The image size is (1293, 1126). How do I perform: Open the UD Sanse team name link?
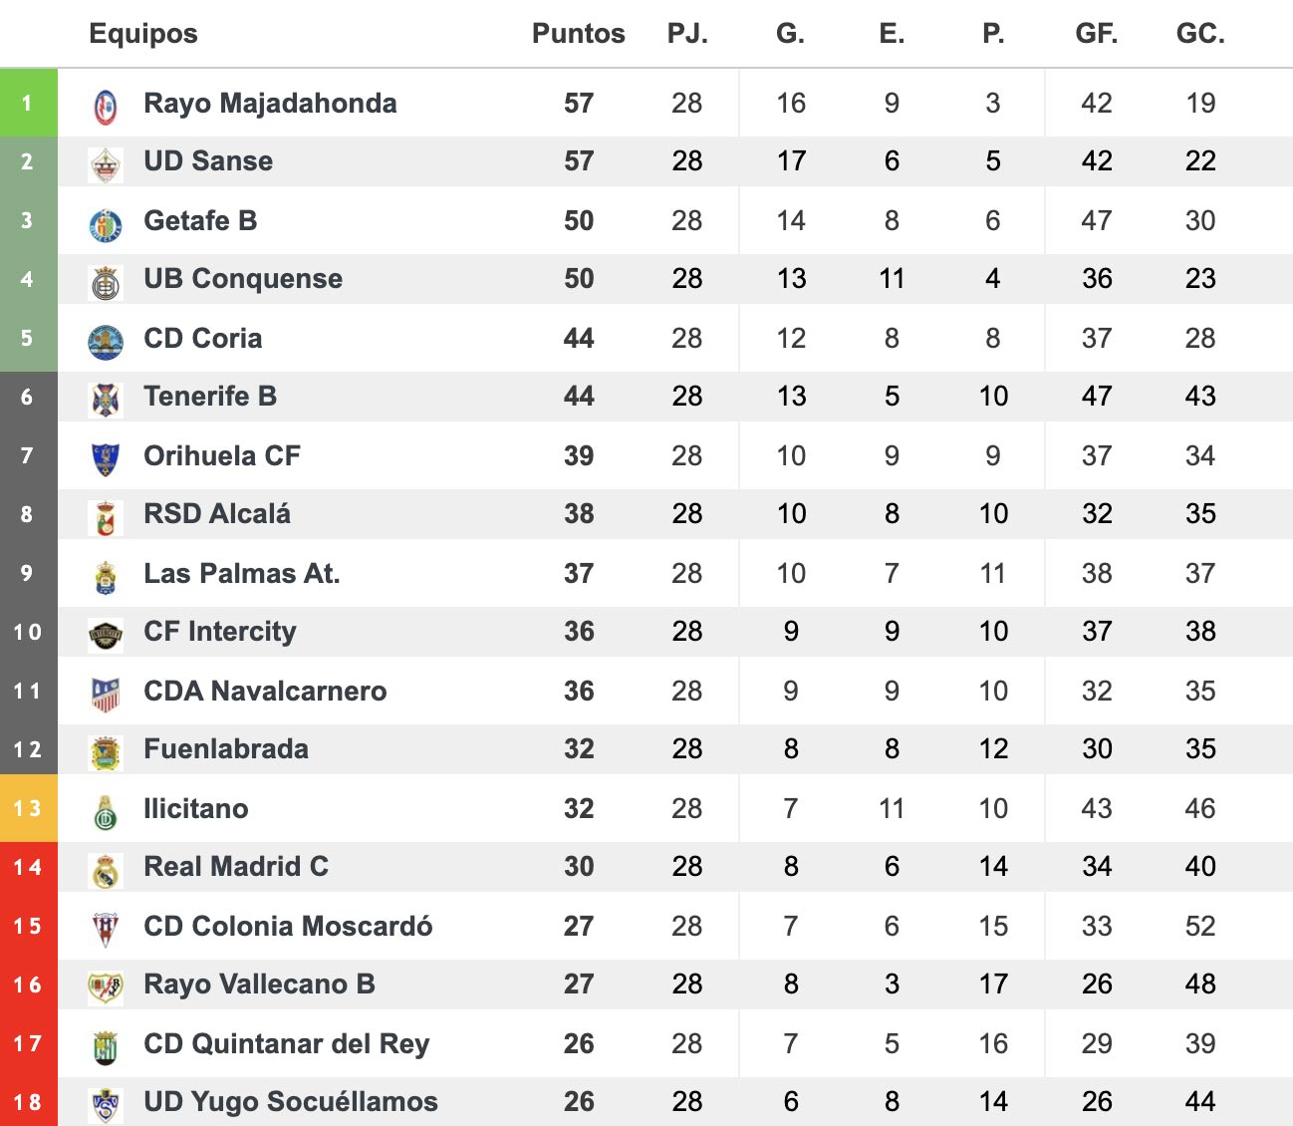click(x=208, y=161)
